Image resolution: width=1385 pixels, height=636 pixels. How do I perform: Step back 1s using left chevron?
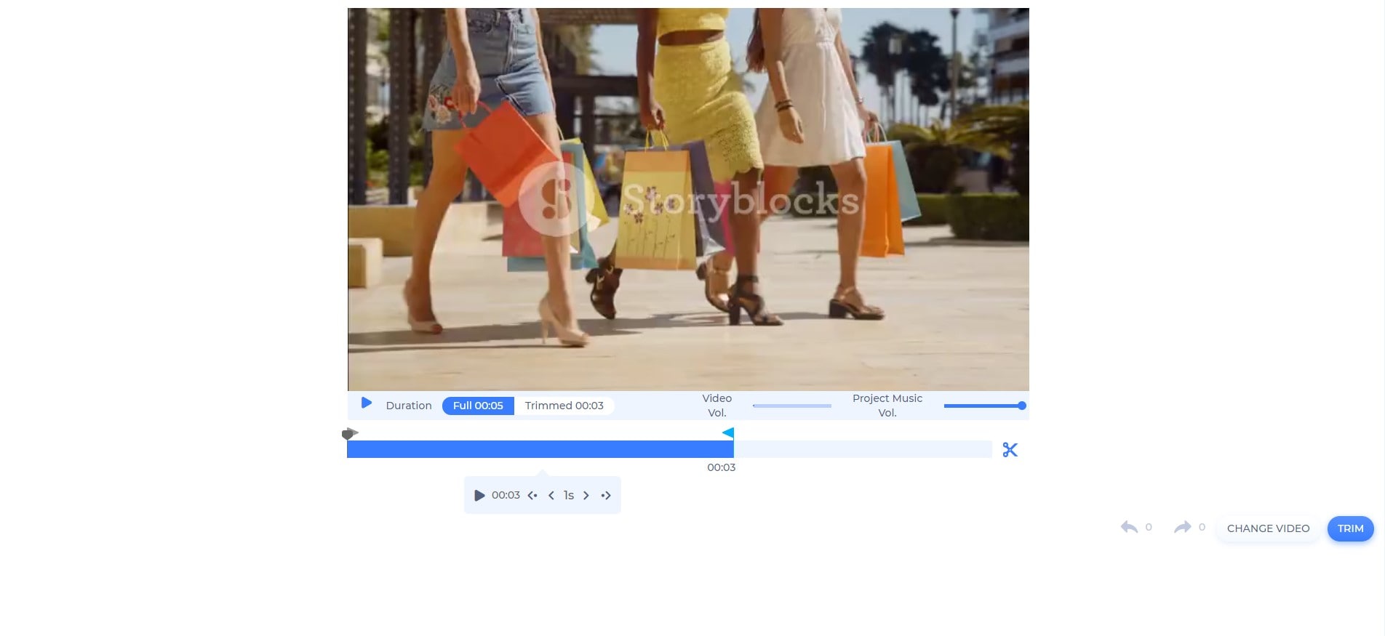(x=551, y=496)
